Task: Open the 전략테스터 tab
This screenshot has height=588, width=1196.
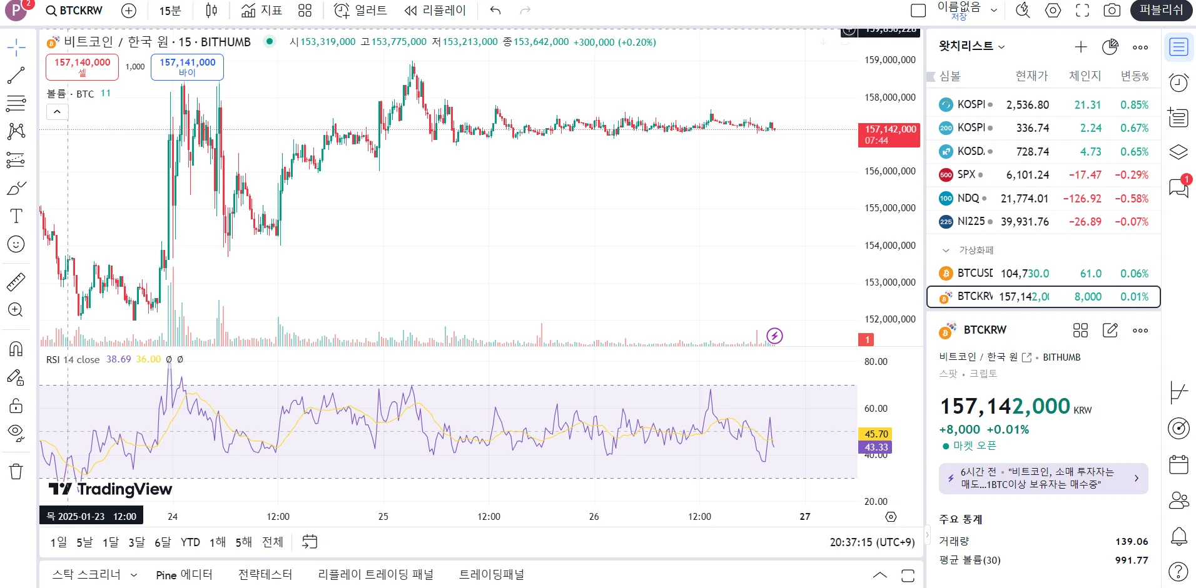Action: point(265,575)
